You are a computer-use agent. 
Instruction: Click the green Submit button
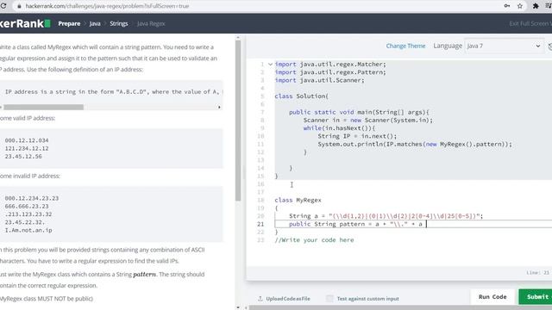click(x=535, y=296)
